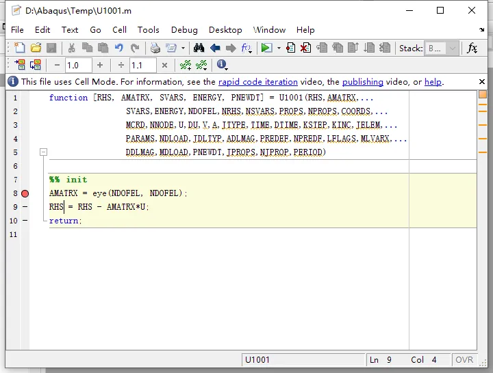Click the Evaluate cell and advance icon
The height and width of the screenshot is (373, 493).
pyautogui.click(x=35, y=65)
